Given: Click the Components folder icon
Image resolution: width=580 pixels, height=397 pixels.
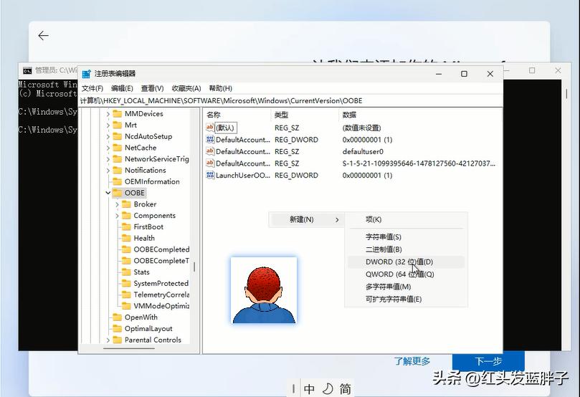Looking at the screenshot, I should pyautogui.click(x=126, y=216).
